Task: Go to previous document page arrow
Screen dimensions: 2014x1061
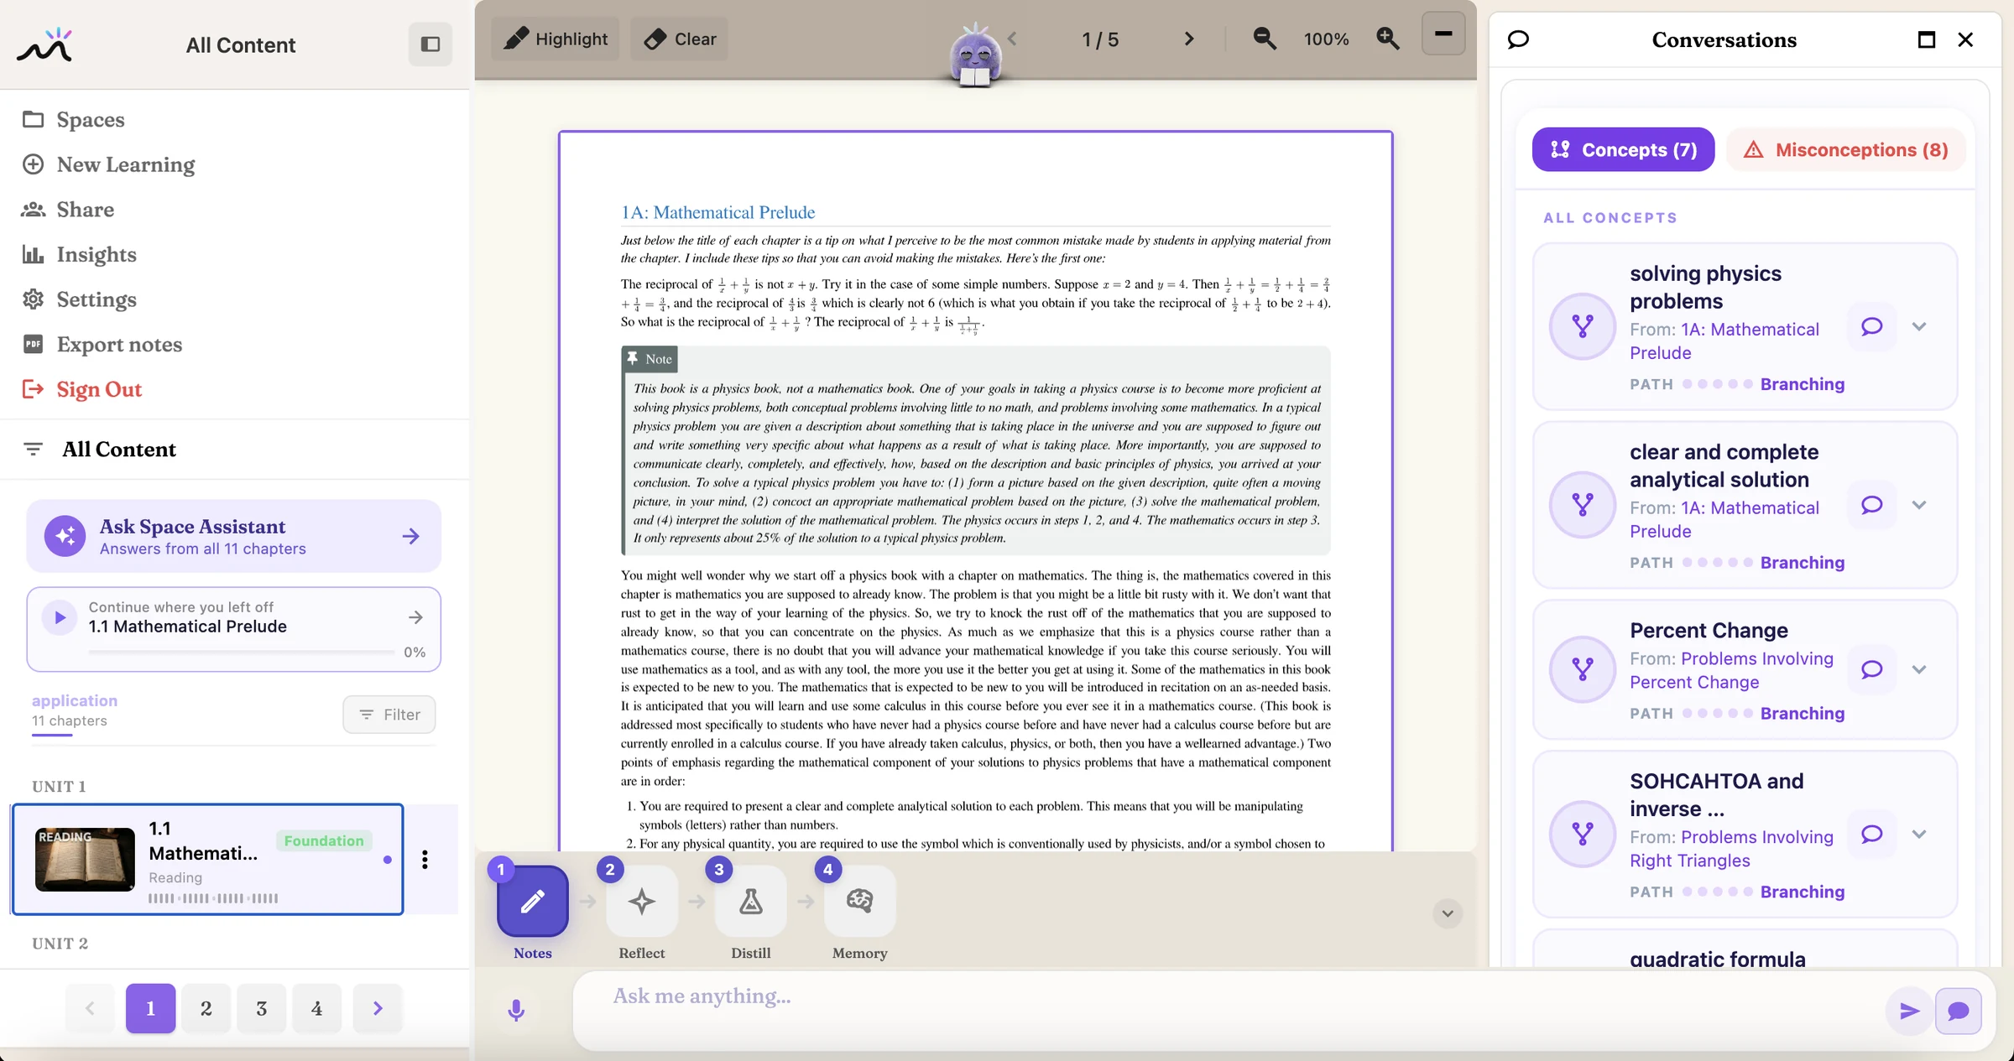Action: [x=1012, y=39]
